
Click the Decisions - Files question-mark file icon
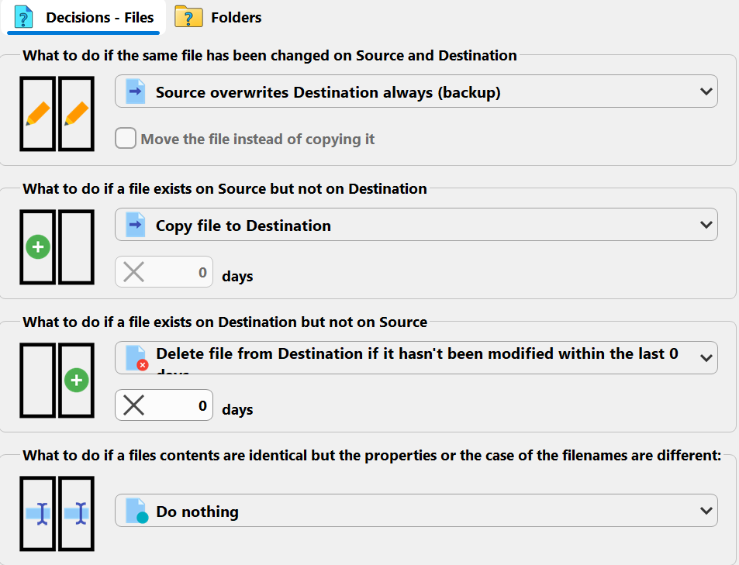[x=25, y=17]
